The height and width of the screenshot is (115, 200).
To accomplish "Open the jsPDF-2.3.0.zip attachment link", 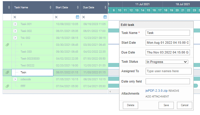I will tap(157, 91).
